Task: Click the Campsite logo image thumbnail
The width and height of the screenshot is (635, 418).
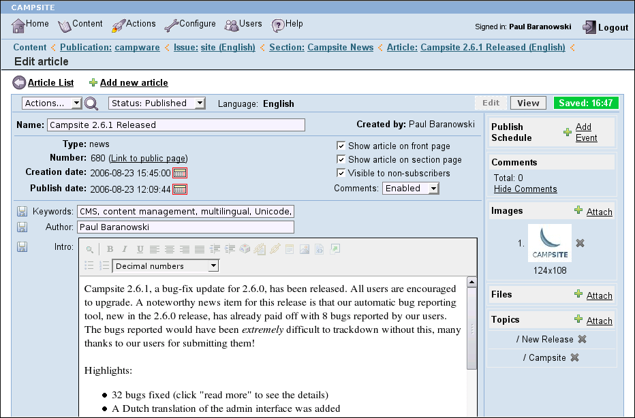Action: point(550,243)
